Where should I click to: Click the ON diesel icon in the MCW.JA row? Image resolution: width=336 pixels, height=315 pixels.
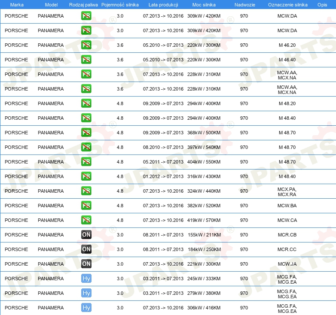click(86, 264)
